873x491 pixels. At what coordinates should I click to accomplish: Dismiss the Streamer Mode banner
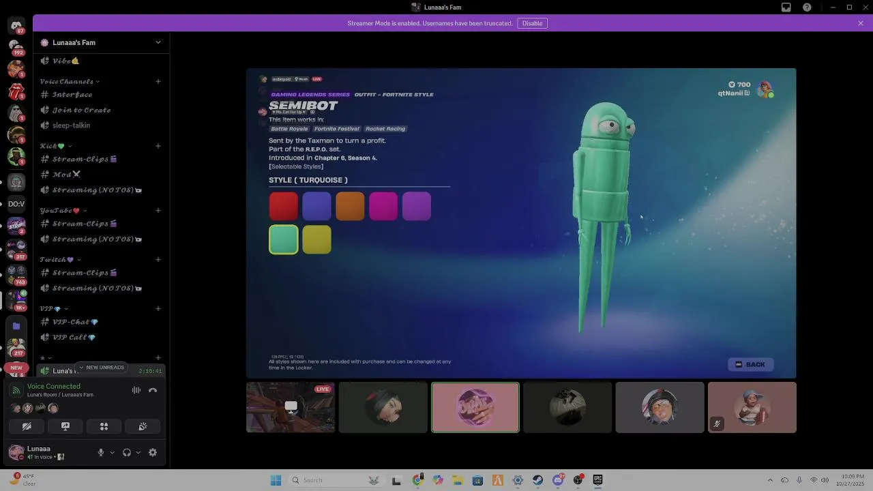tap(861, 23)
